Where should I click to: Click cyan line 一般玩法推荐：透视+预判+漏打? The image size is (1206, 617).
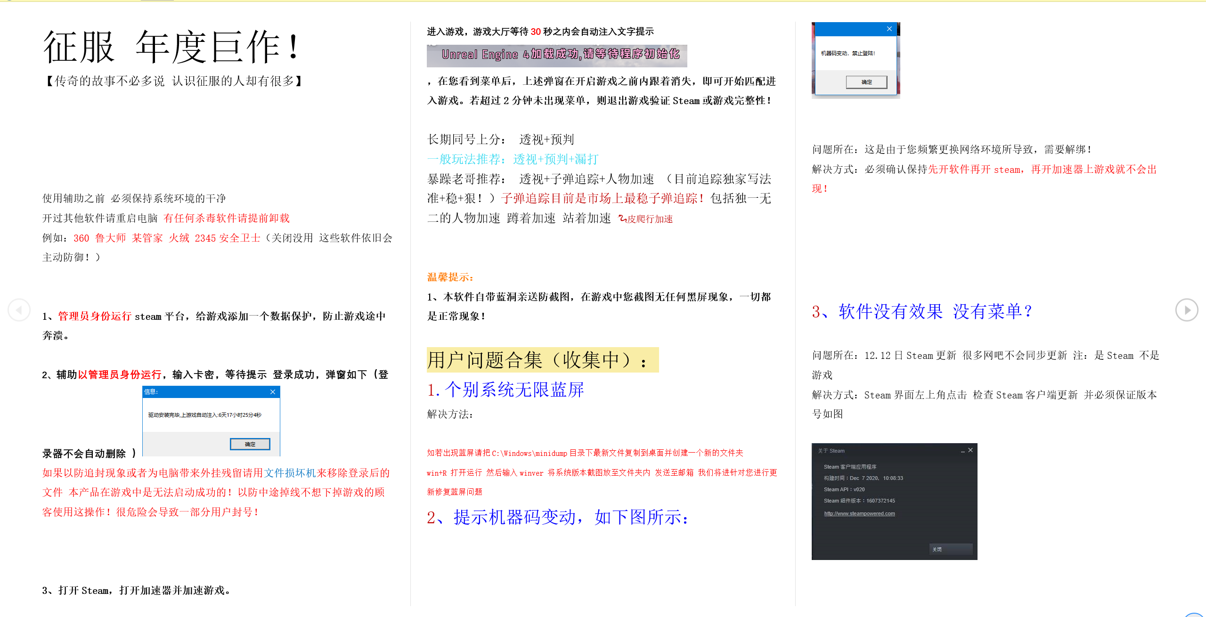(513, 159)
